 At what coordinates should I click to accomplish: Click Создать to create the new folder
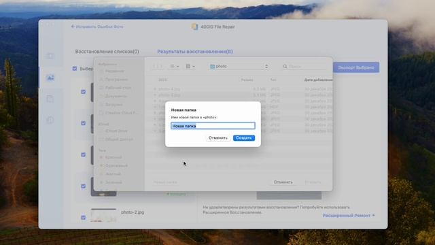[x=244, y=137]
